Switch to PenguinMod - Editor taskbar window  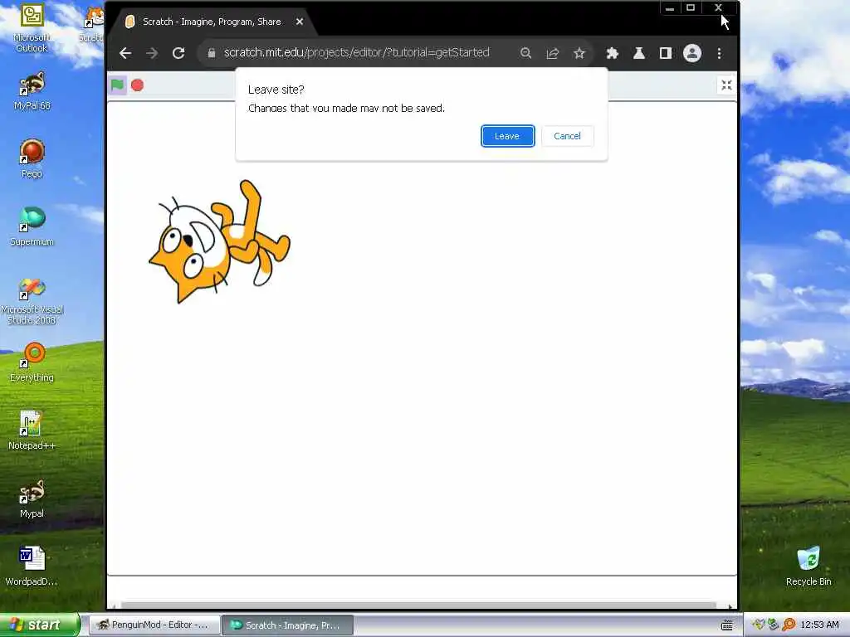154,625
